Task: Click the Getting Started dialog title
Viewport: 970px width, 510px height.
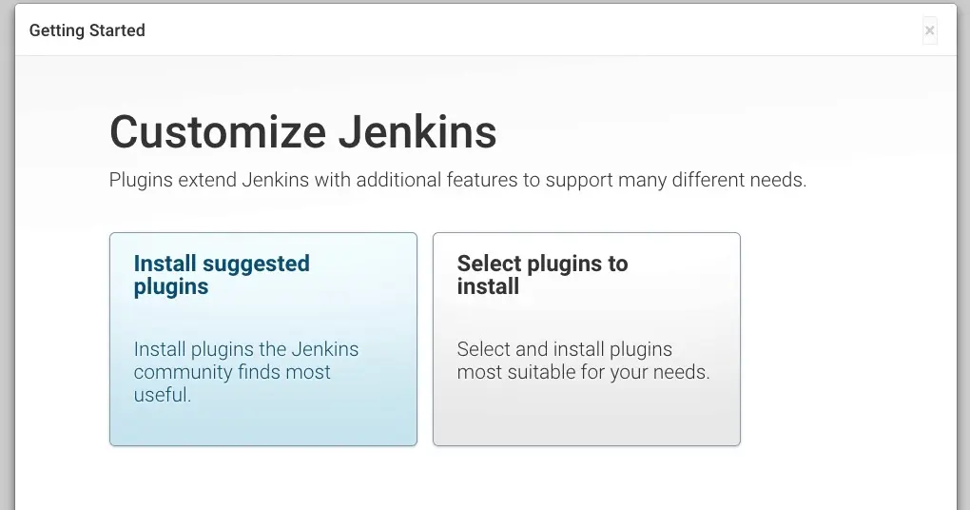Action: [x=87, y=30]
